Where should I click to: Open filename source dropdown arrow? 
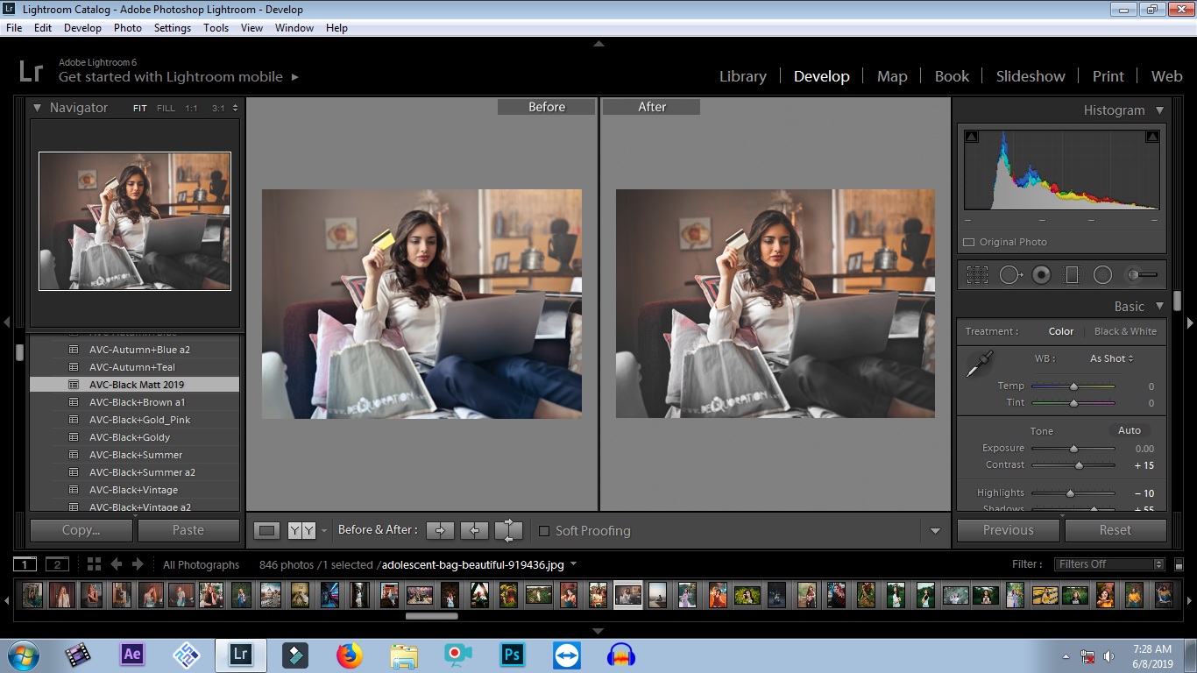coord(574,564)
